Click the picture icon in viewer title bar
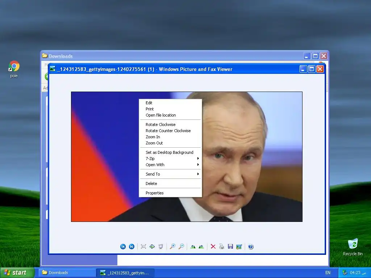The height and width of the screenshot is (278, 371). (53, 69)
